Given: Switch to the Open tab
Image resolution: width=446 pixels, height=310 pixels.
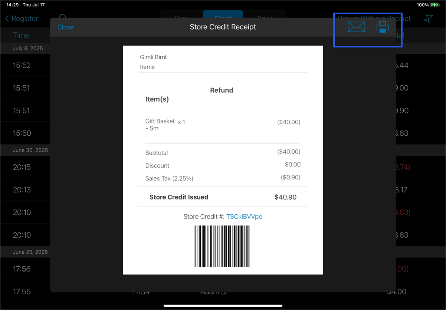Looking at the screenshot, I should (181, 17).
